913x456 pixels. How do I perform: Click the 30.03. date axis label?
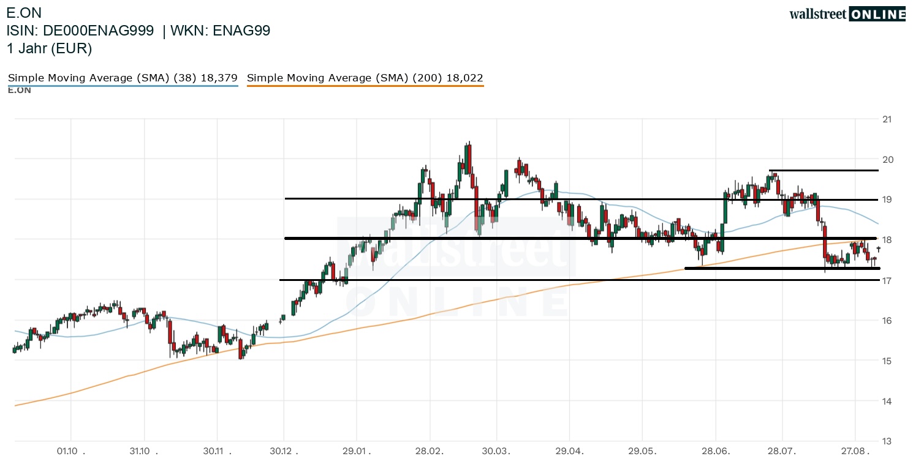click(x=497, y=450)
